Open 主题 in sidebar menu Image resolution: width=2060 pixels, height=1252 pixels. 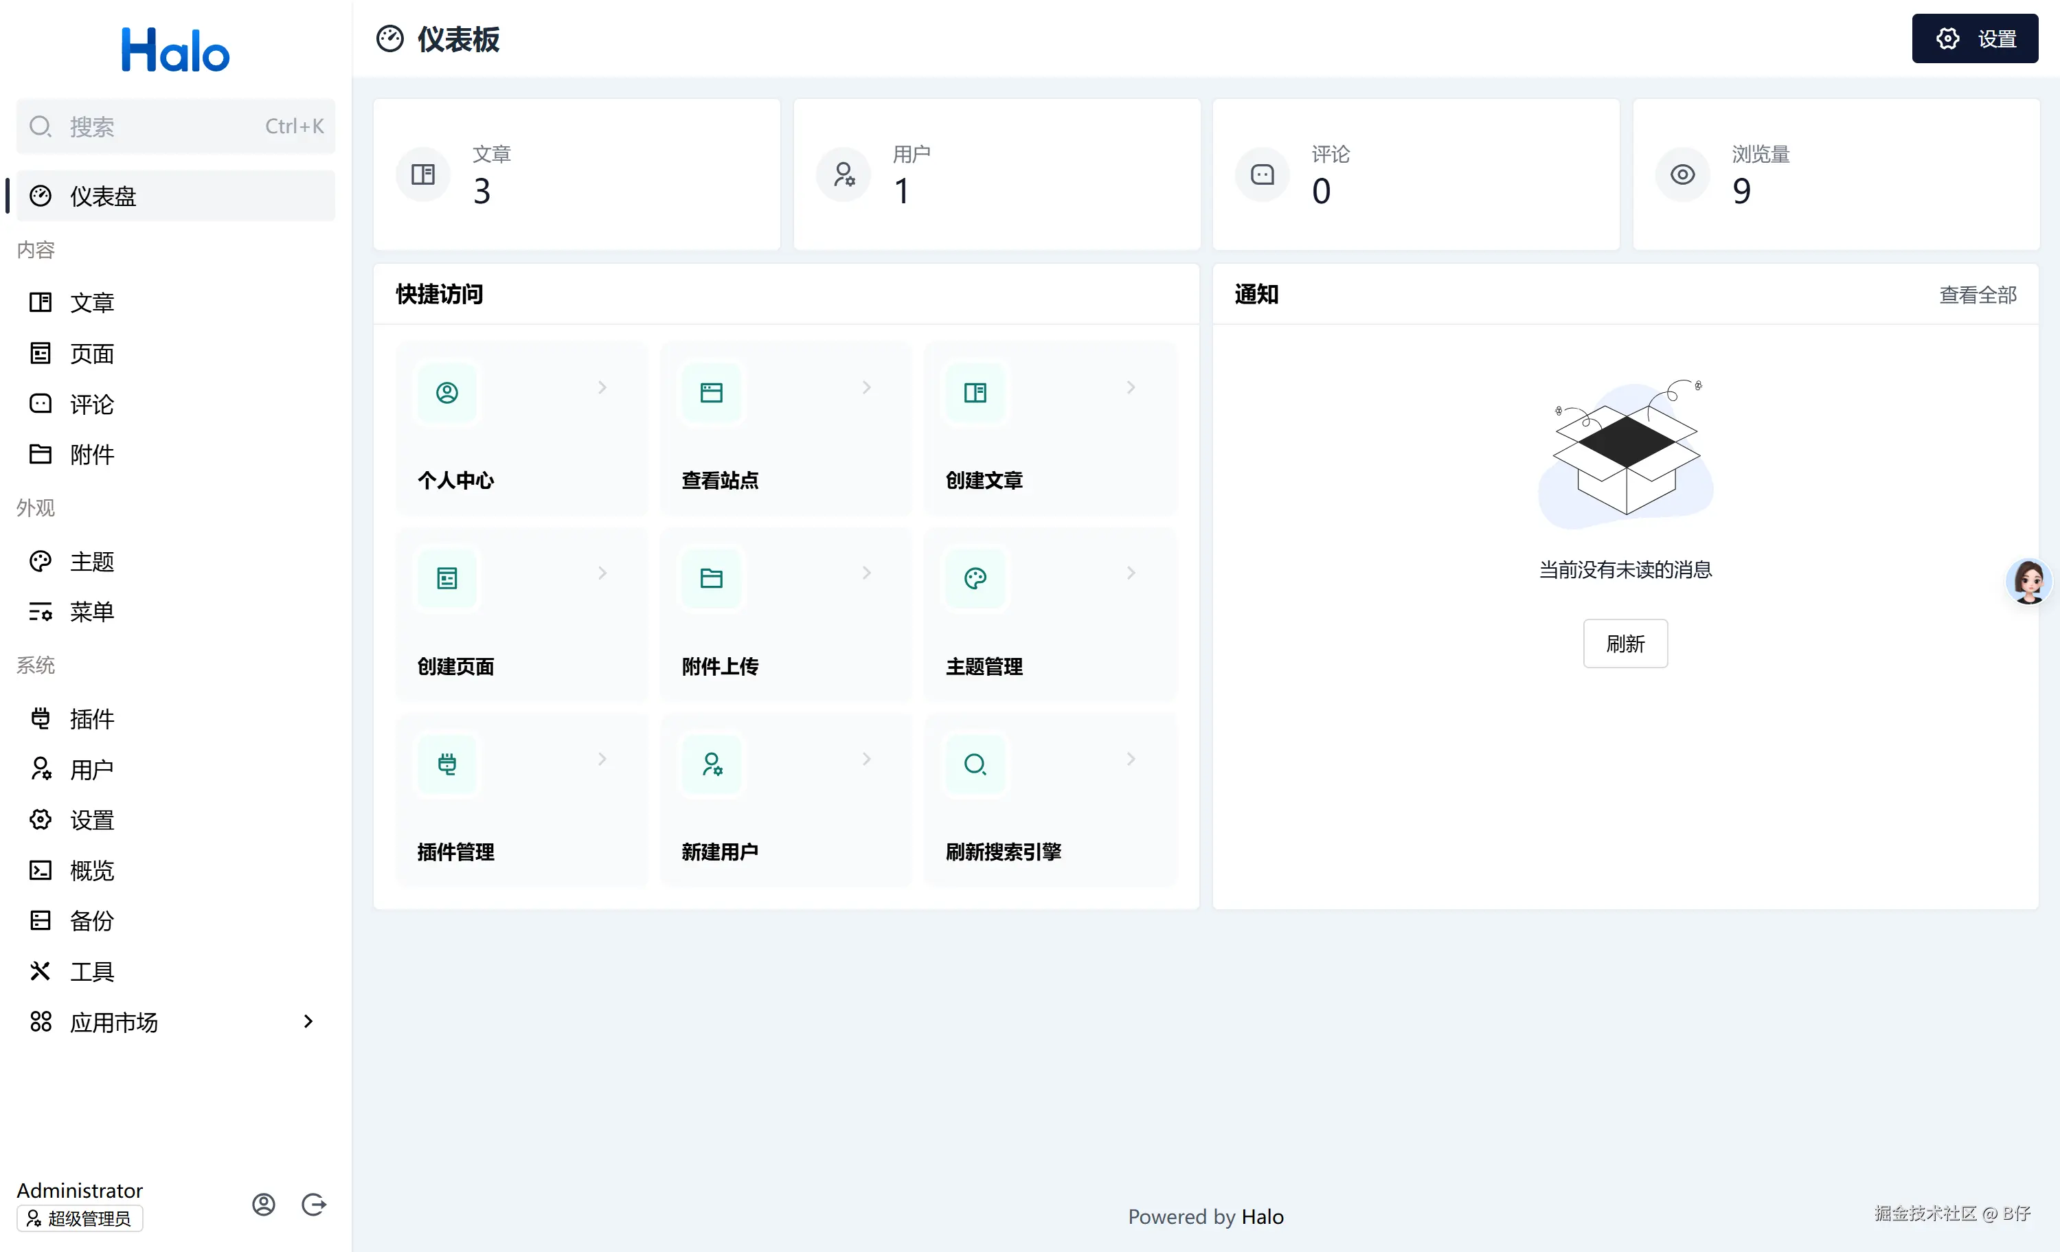click(92, 562)
